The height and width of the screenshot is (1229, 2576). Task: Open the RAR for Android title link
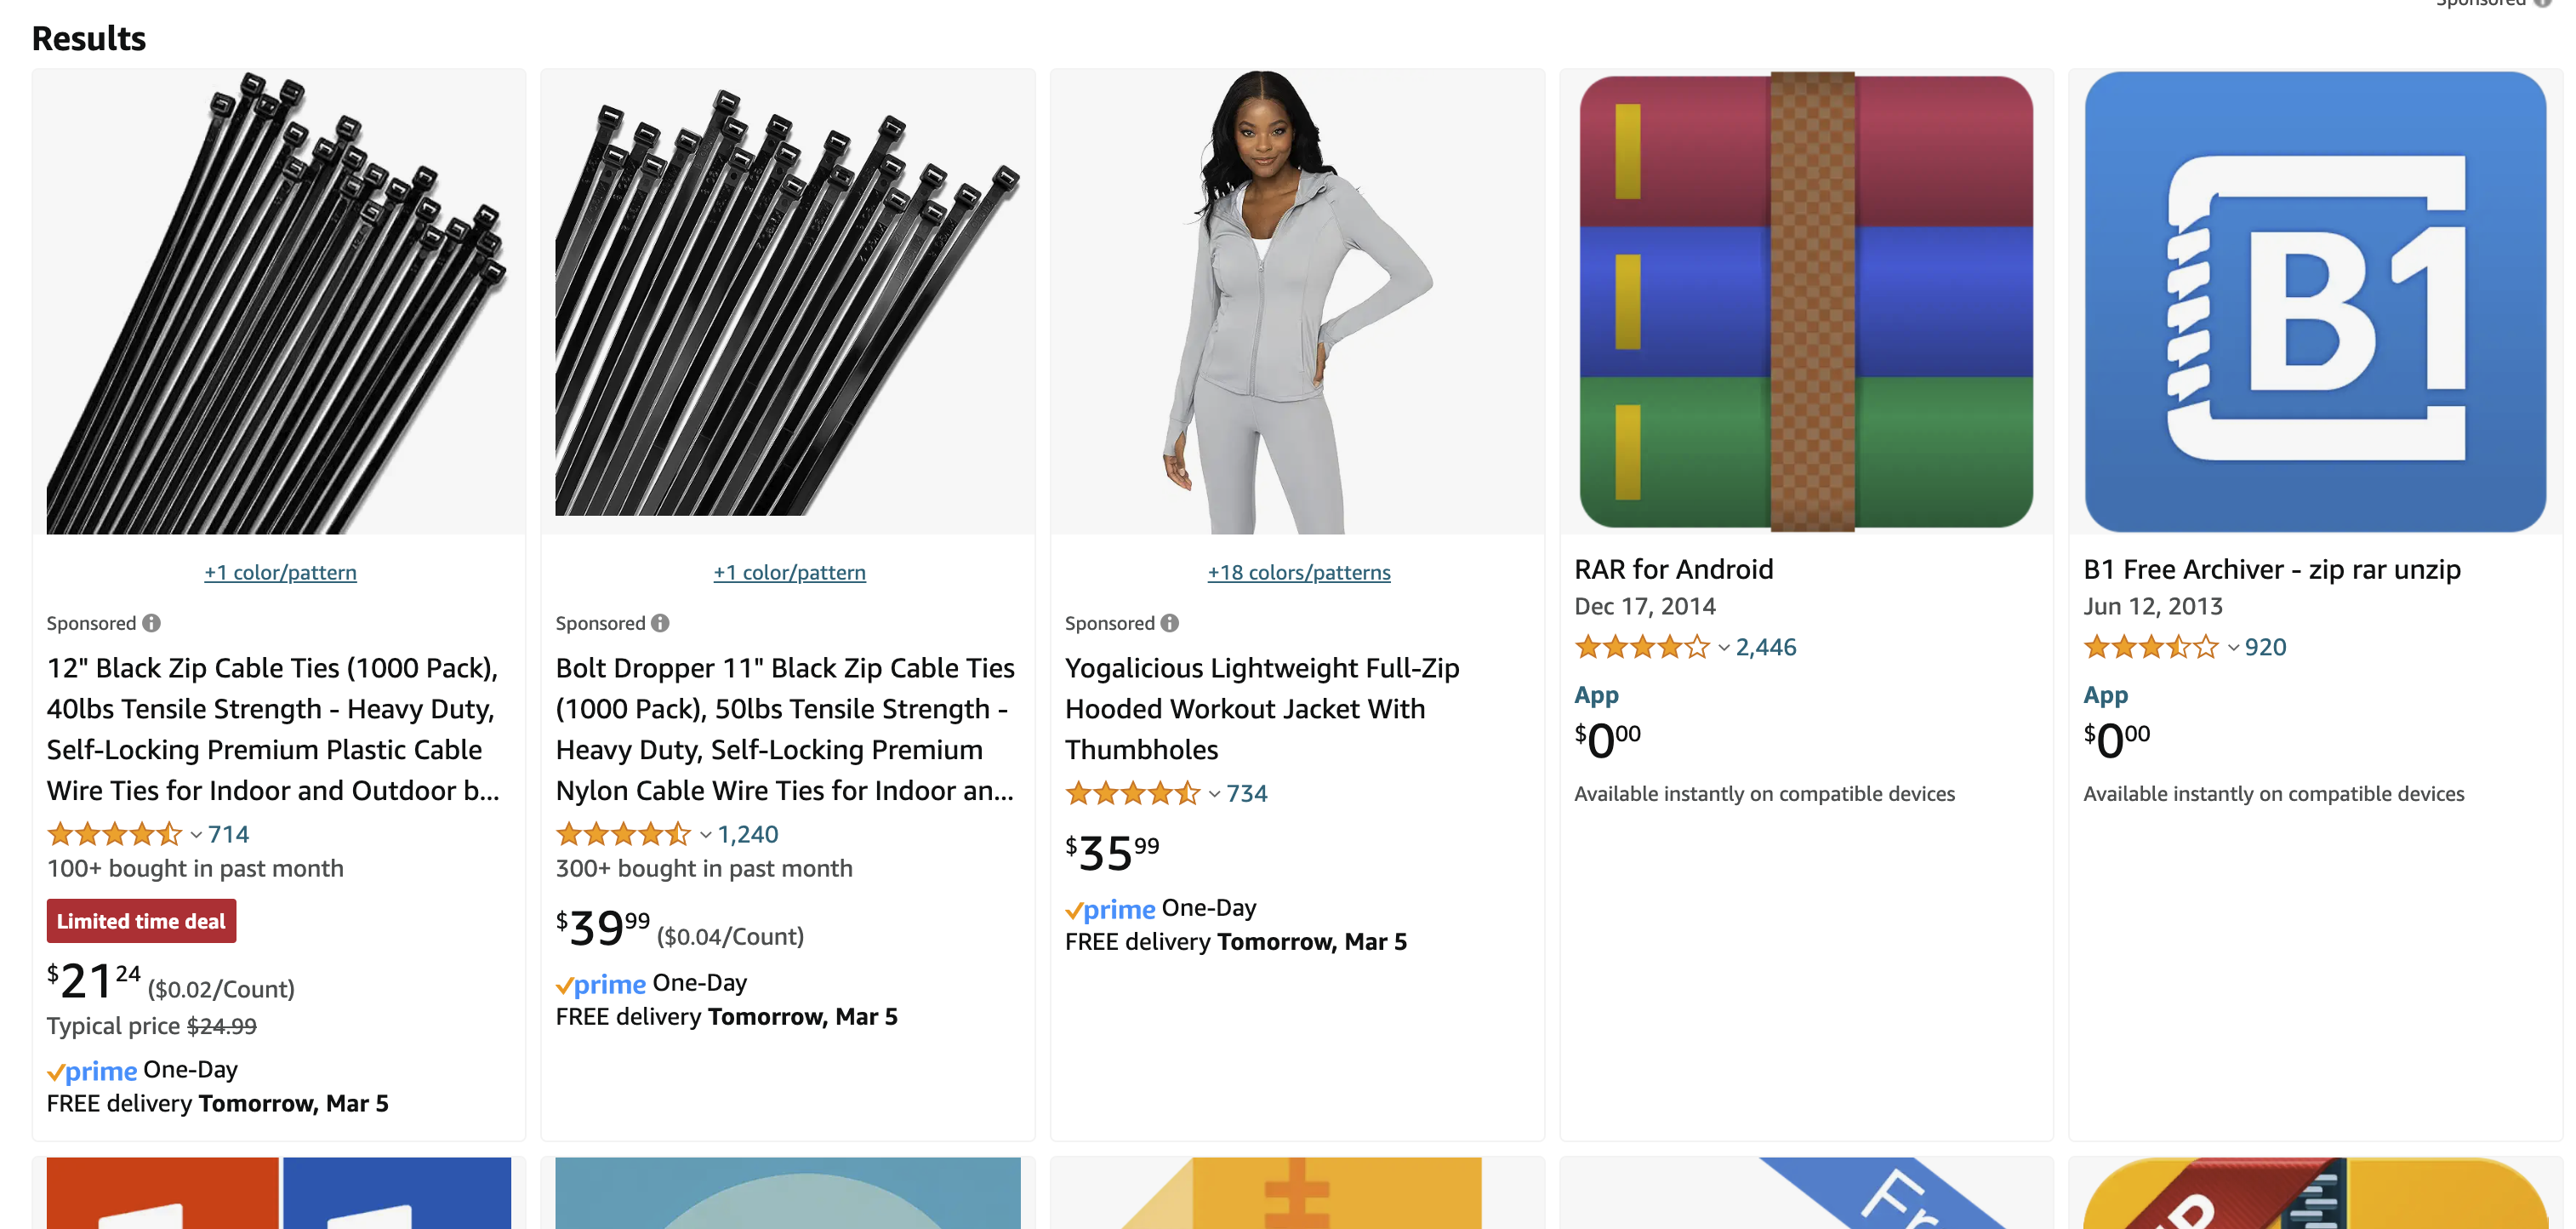(1673, 569)
